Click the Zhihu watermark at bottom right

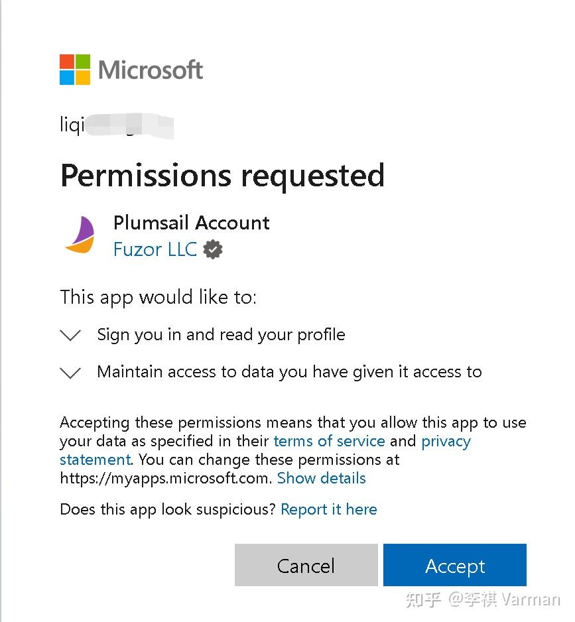[483, 599]
